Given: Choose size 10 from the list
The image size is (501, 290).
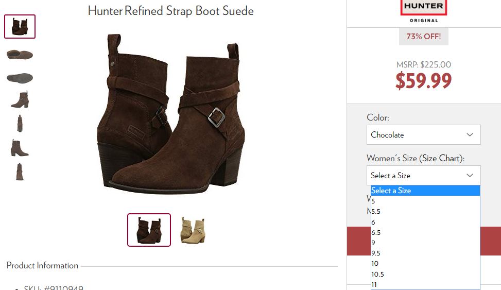Looking at the screenshot, I should click(425, 264).
